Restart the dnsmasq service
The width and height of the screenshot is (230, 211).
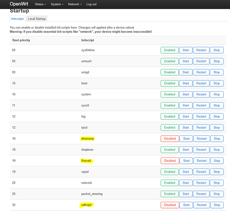click(201, 138)
